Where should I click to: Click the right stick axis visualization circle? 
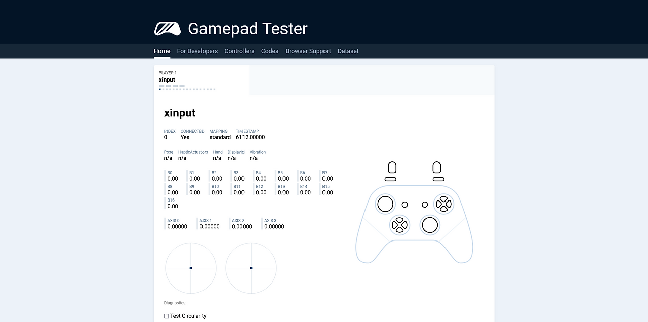click(251, 268)
